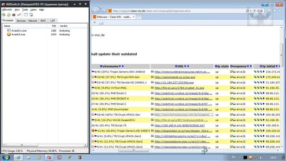Viewport: 286px width, 161px height.
Task: Open the Users menu in KillSwitch
Action: click(x=34, y=10)
